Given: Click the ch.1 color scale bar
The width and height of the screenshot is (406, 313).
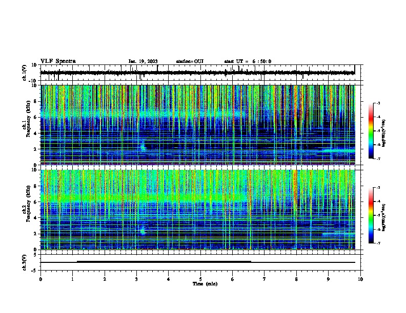Looking at the screenshot, I should (371, 131).
